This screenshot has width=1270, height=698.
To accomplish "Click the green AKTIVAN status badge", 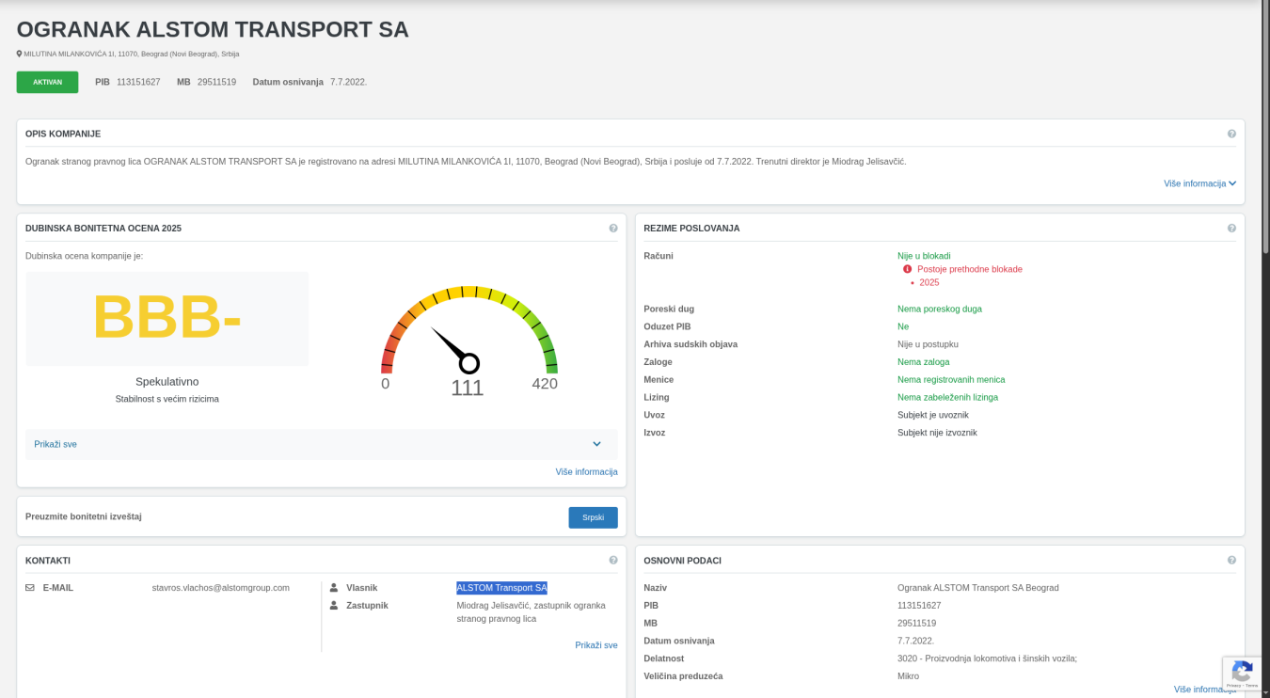I will point(47,82).
